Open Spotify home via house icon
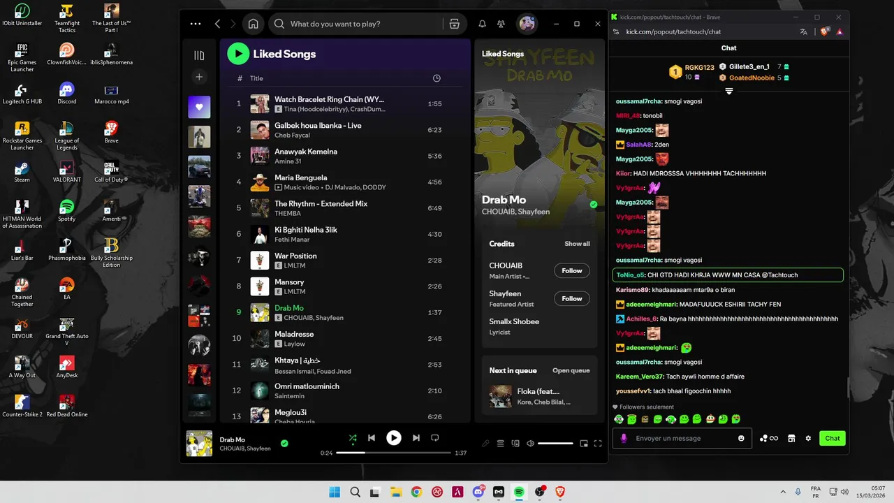This screenshot has width=894, height=503. pyautogui.click(x=254, y=24)
